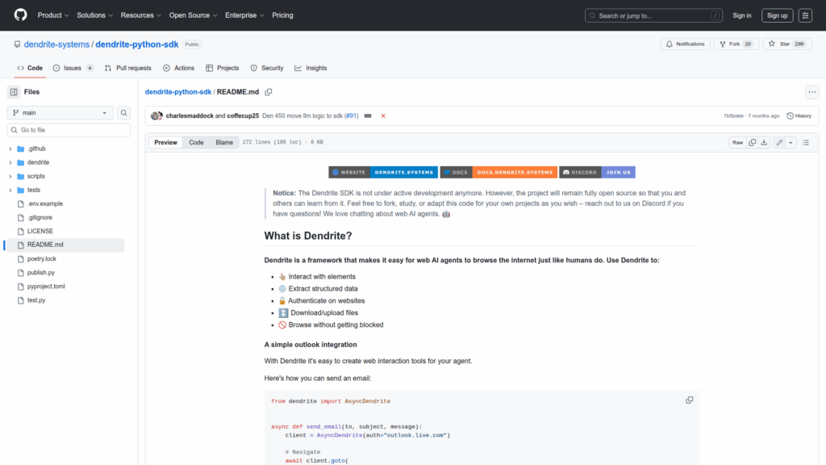Switch to the Code view toggle
Screen dimensions: 826x465
[196, 142]
